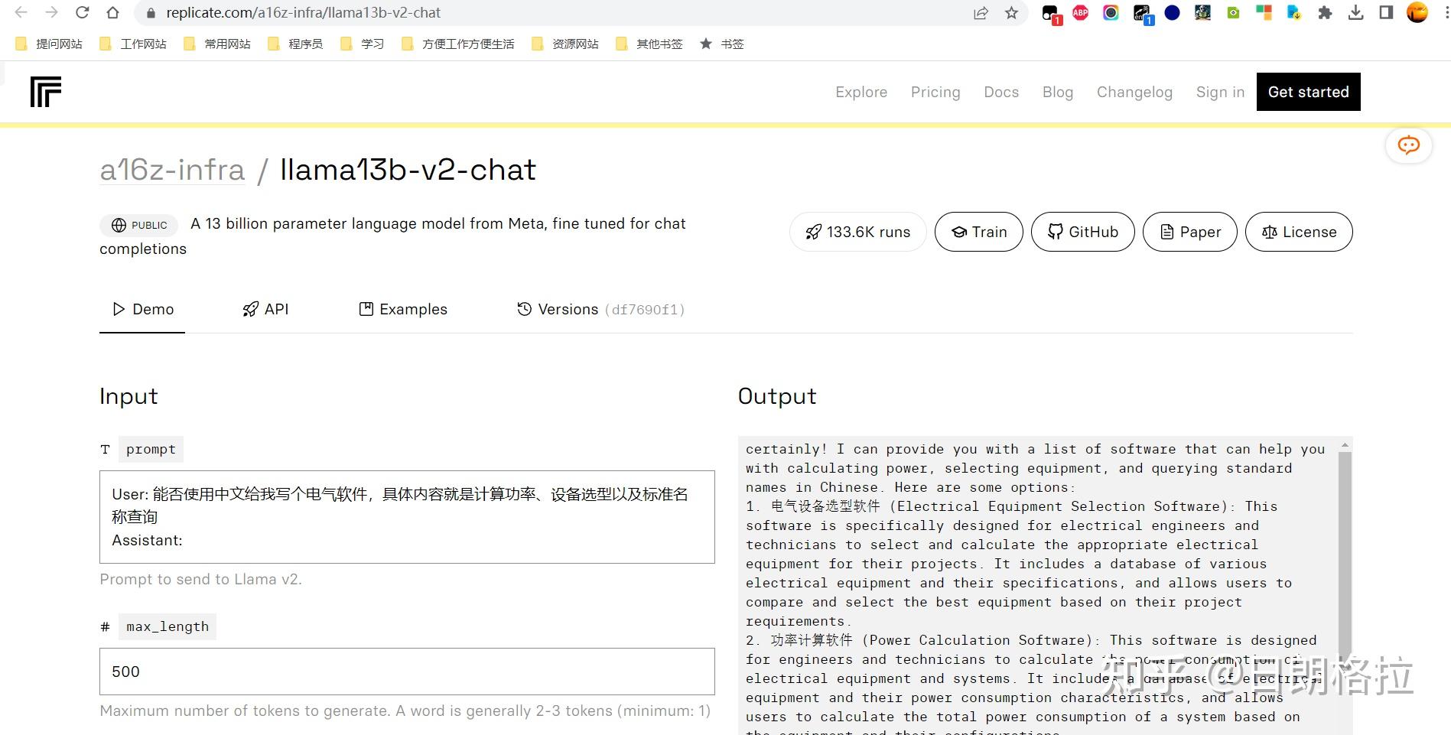
Task: Click inside the prompt text area
Action: pos(407,517)
